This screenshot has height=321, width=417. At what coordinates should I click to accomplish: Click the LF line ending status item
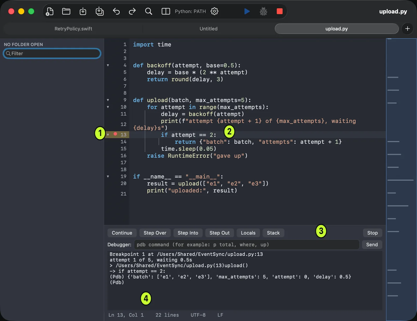(x=220, y=315)
